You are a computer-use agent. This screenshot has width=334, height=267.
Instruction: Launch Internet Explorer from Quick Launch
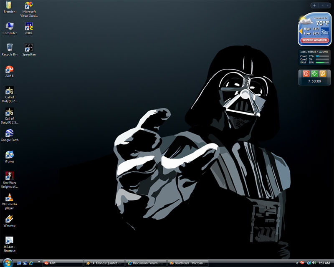(x=31, y=263)
